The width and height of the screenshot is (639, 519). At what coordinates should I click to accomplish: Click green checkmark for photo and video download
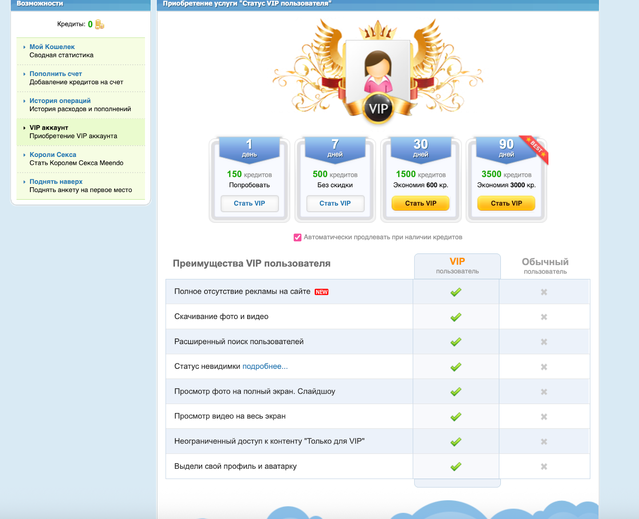pos(456,317)
